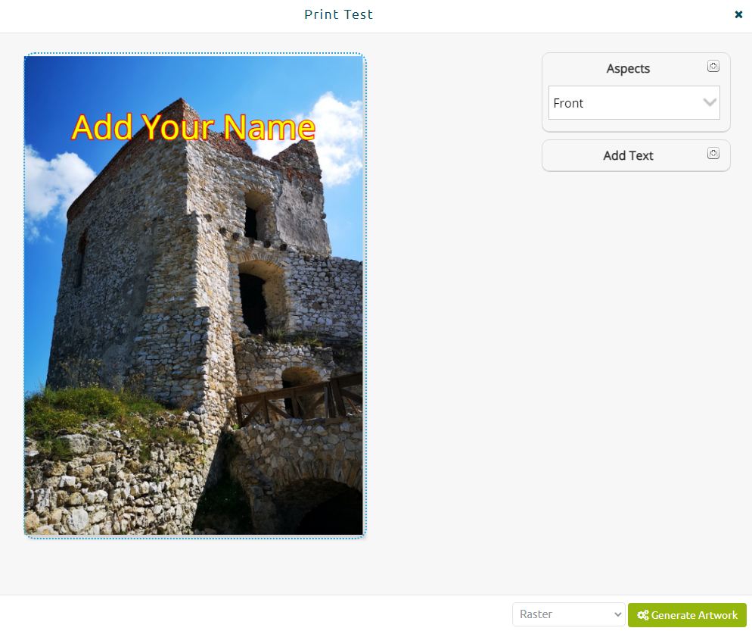
Task: Open the Front aspect dropdown
Action: tap(634, 103)
